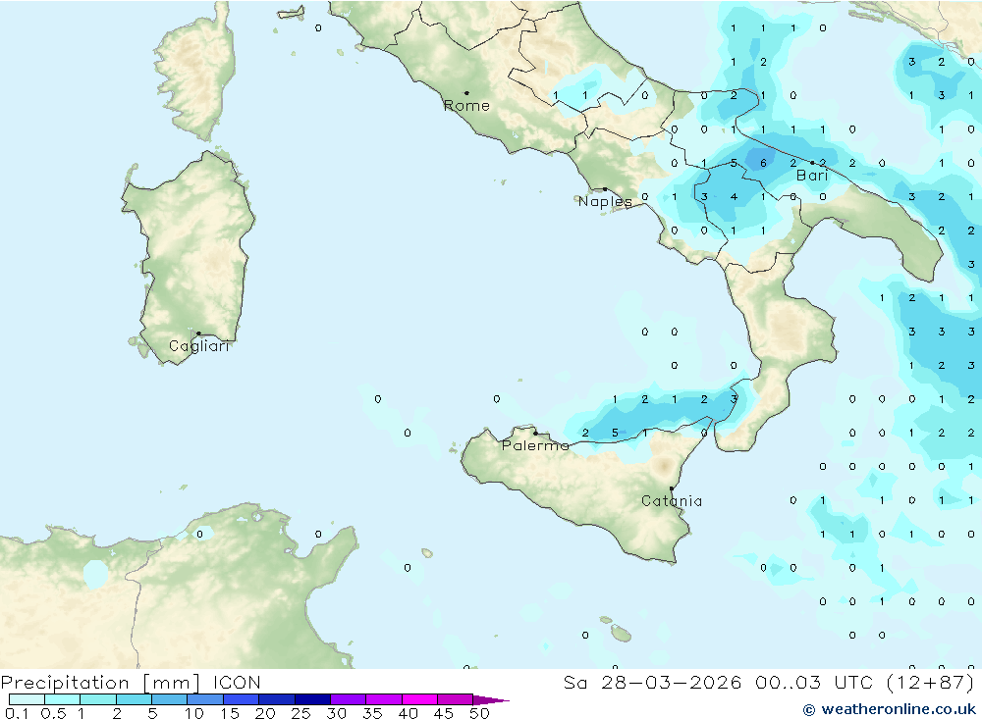Click the Sa 28-03-2026 forecast date label
This screenshot has width=982, height=719.
(x=652, y=682)
